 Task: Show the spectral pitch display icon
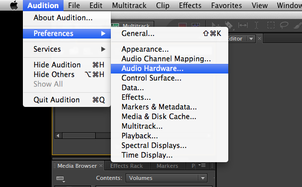click(x=196, y=25)
